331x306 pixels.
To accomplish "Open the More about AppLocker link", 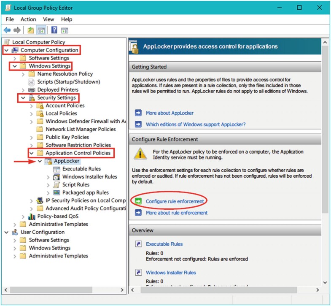I will [x=170, y=113].
